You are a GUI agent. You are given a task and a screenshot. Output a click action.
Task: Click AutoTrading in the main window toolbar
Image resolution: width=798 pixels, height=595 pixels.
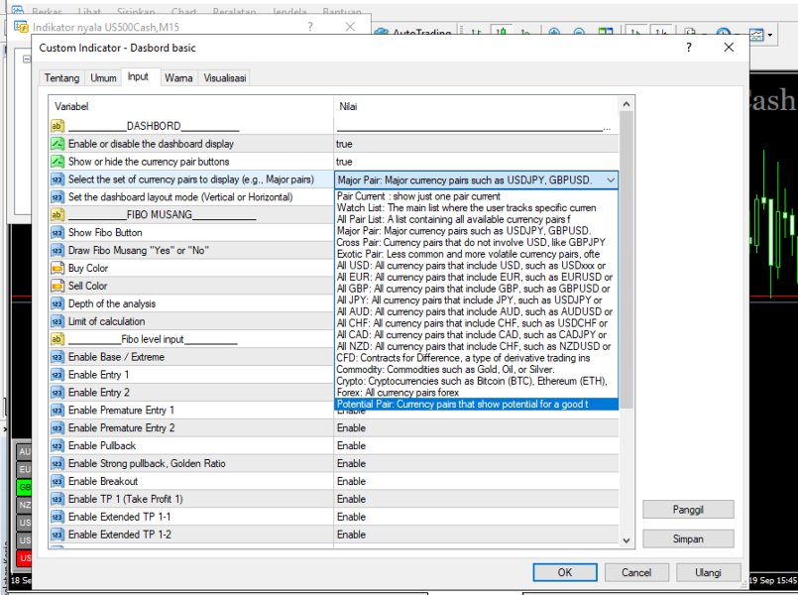click(x=413, y=33)
